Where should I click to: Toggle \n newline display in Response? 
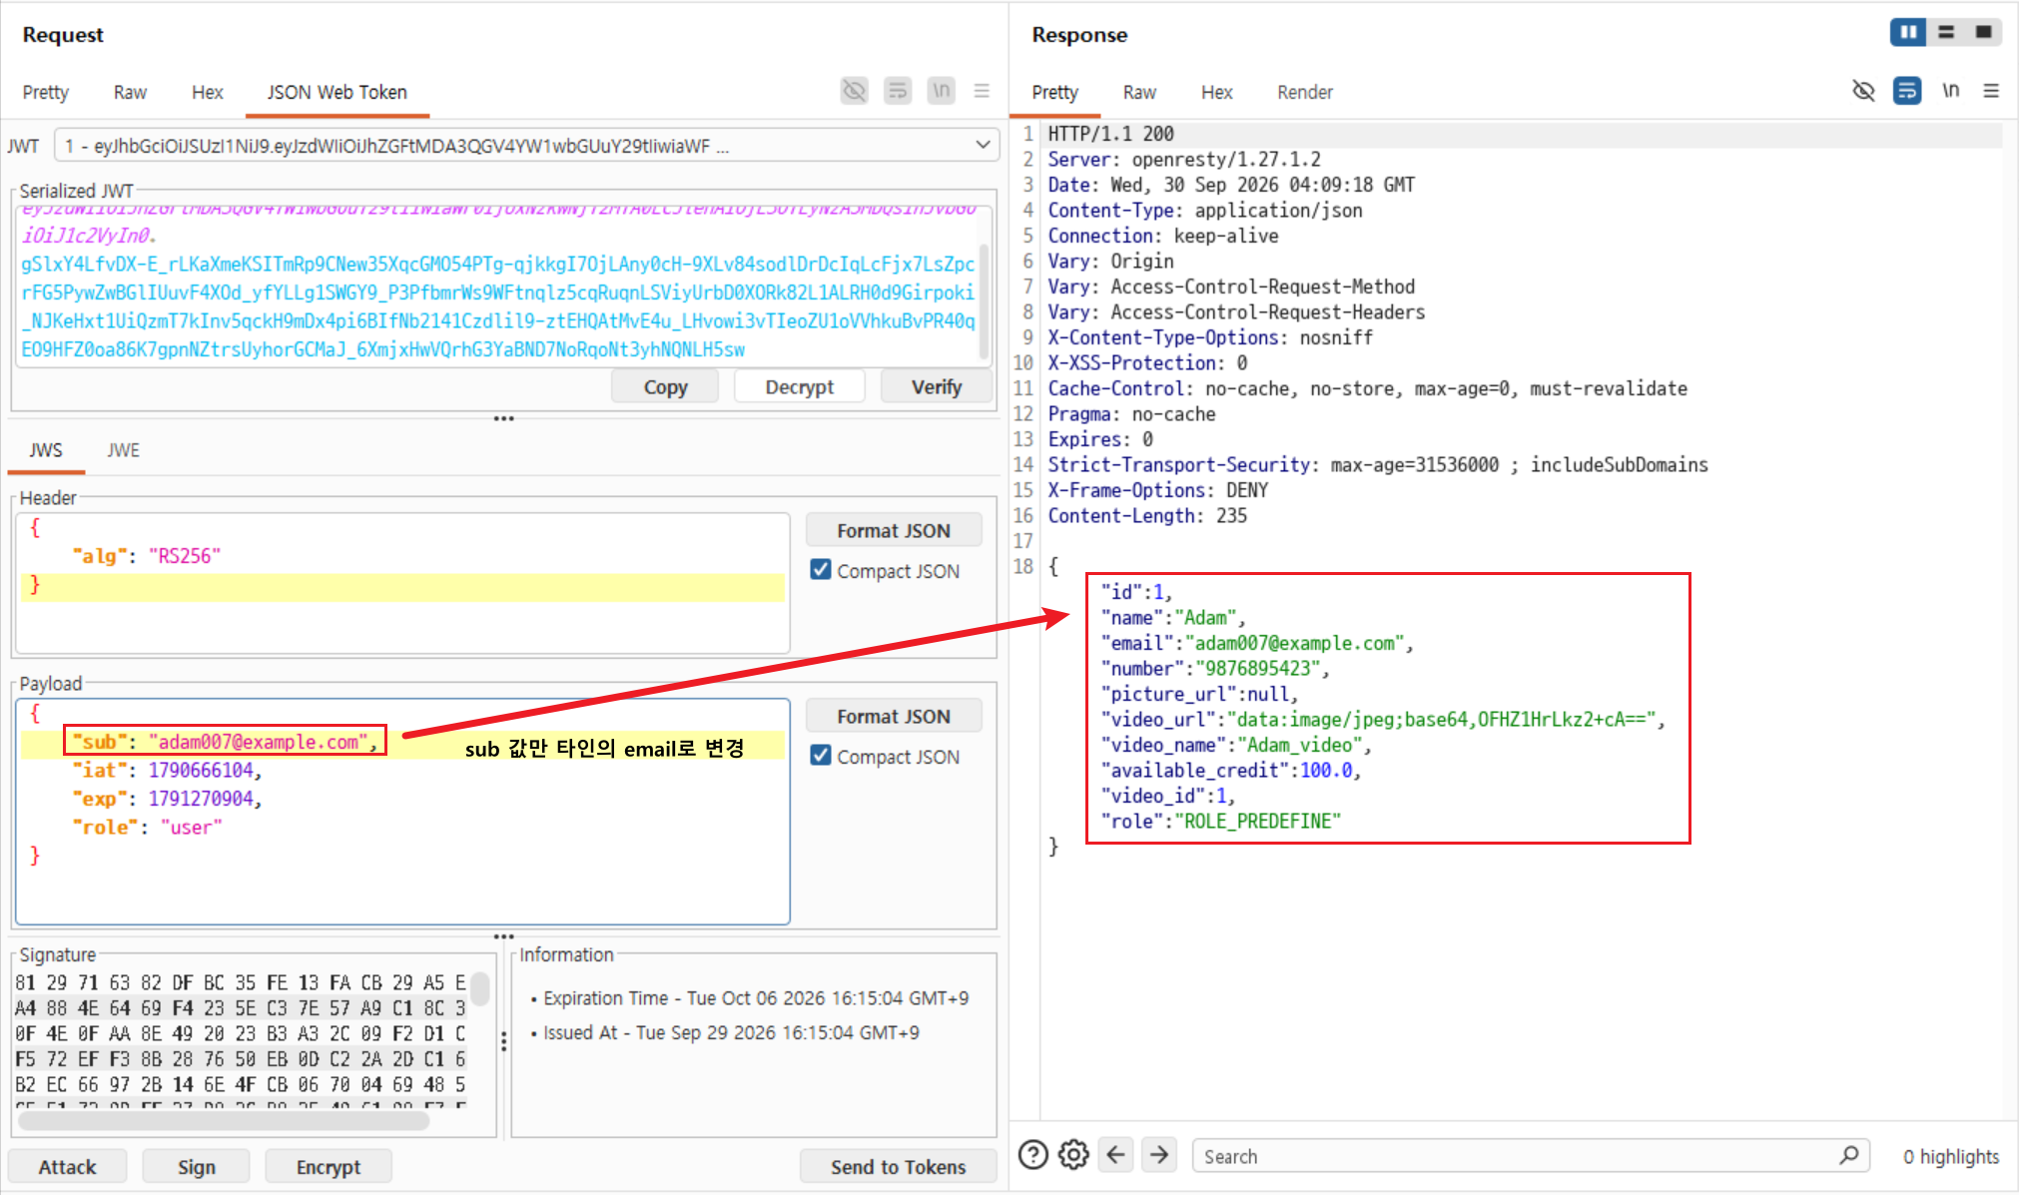1950,91
